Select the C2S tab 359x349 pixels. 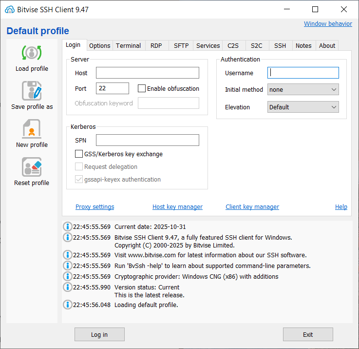pyautogui.click(x=233, y=46)
